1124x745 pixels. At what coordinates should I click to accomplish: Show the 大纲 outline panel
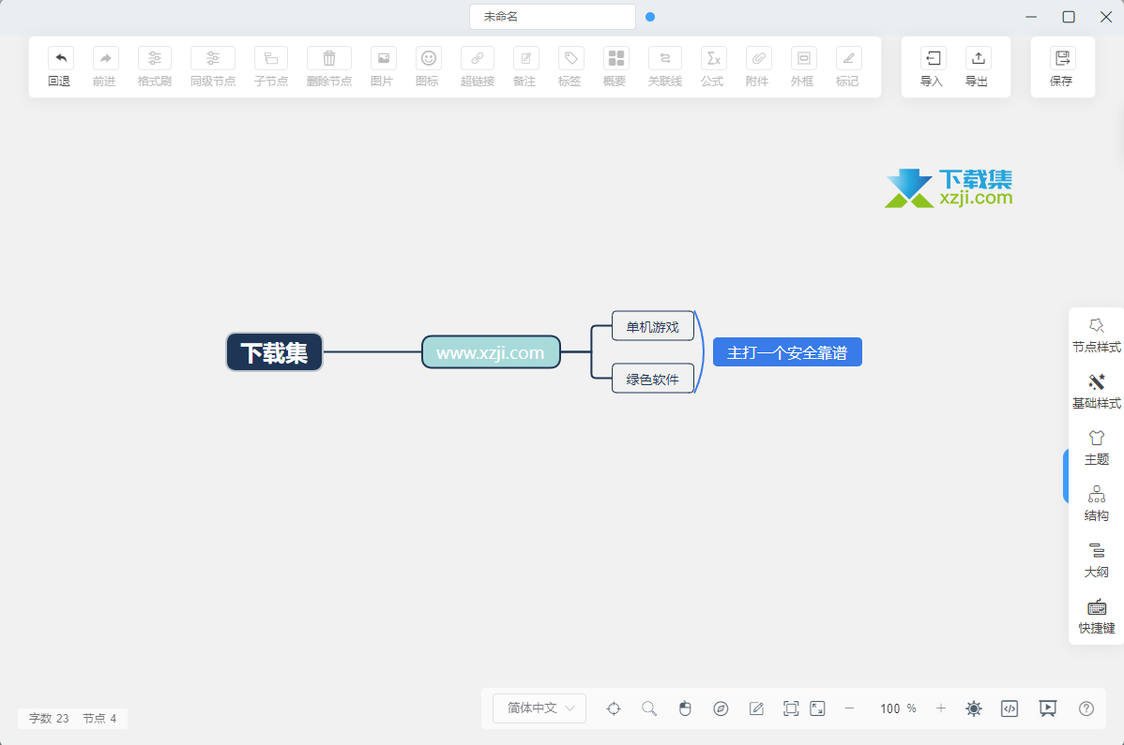[x=1096, y=560]
